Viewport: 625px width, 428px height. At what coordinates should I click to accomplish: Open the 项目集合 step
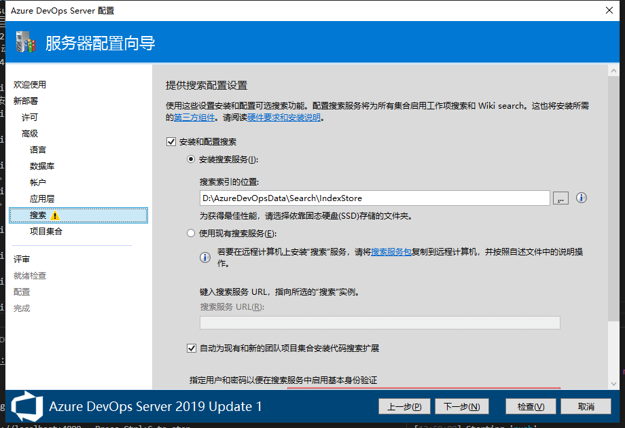(46, 232)
